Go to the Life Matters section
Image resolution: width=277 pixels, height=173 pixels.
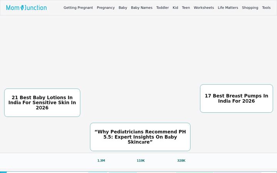point(228,8)
